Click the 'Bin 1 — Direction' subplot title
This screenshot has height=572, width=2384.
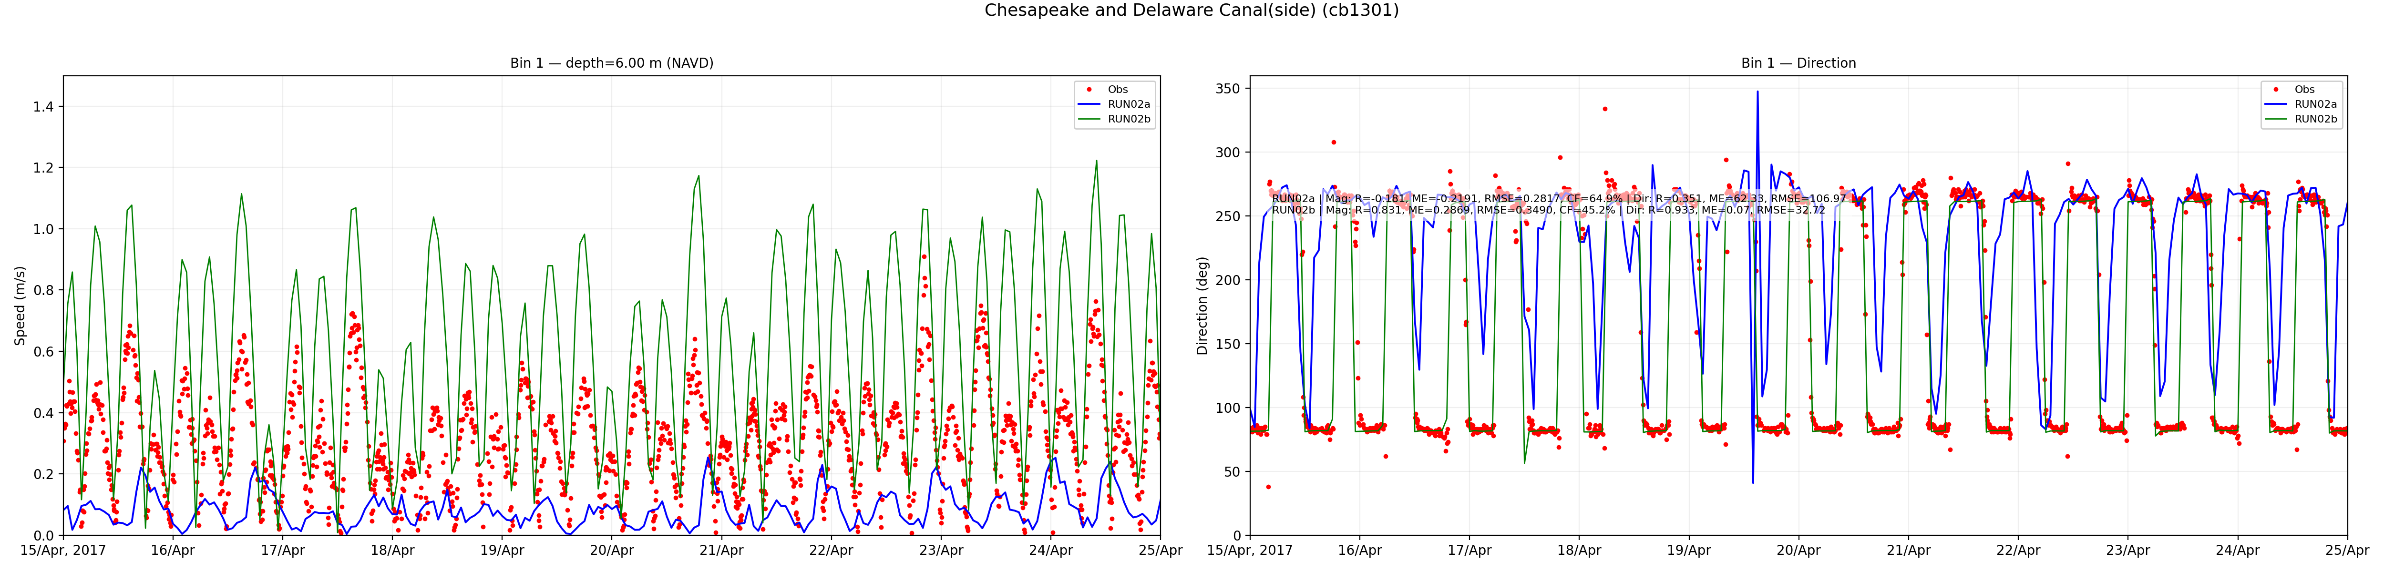(1798, 63)
